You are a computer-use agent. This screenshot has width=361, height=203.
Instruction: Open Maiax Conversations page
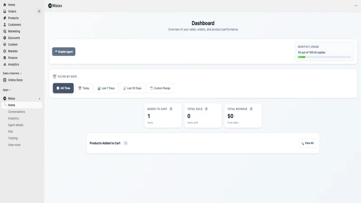(x=16, y=111)
